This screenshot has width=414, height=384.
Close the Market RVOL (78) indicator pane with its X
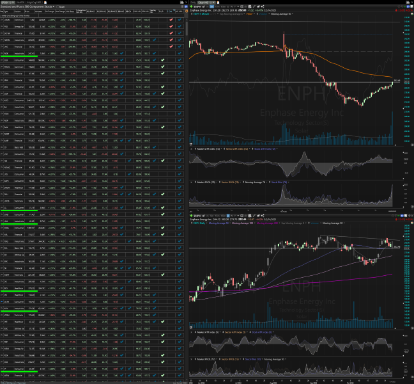tap(191, 182)
